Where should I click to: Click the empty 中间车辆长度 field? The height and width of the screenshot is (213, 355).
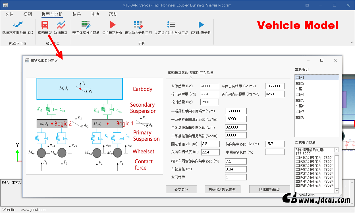[x=275, y=152]
